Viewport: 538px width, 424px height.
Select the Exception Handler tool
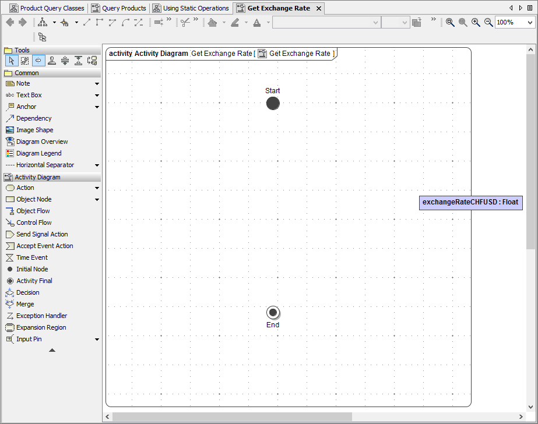[x=41, y=316]
